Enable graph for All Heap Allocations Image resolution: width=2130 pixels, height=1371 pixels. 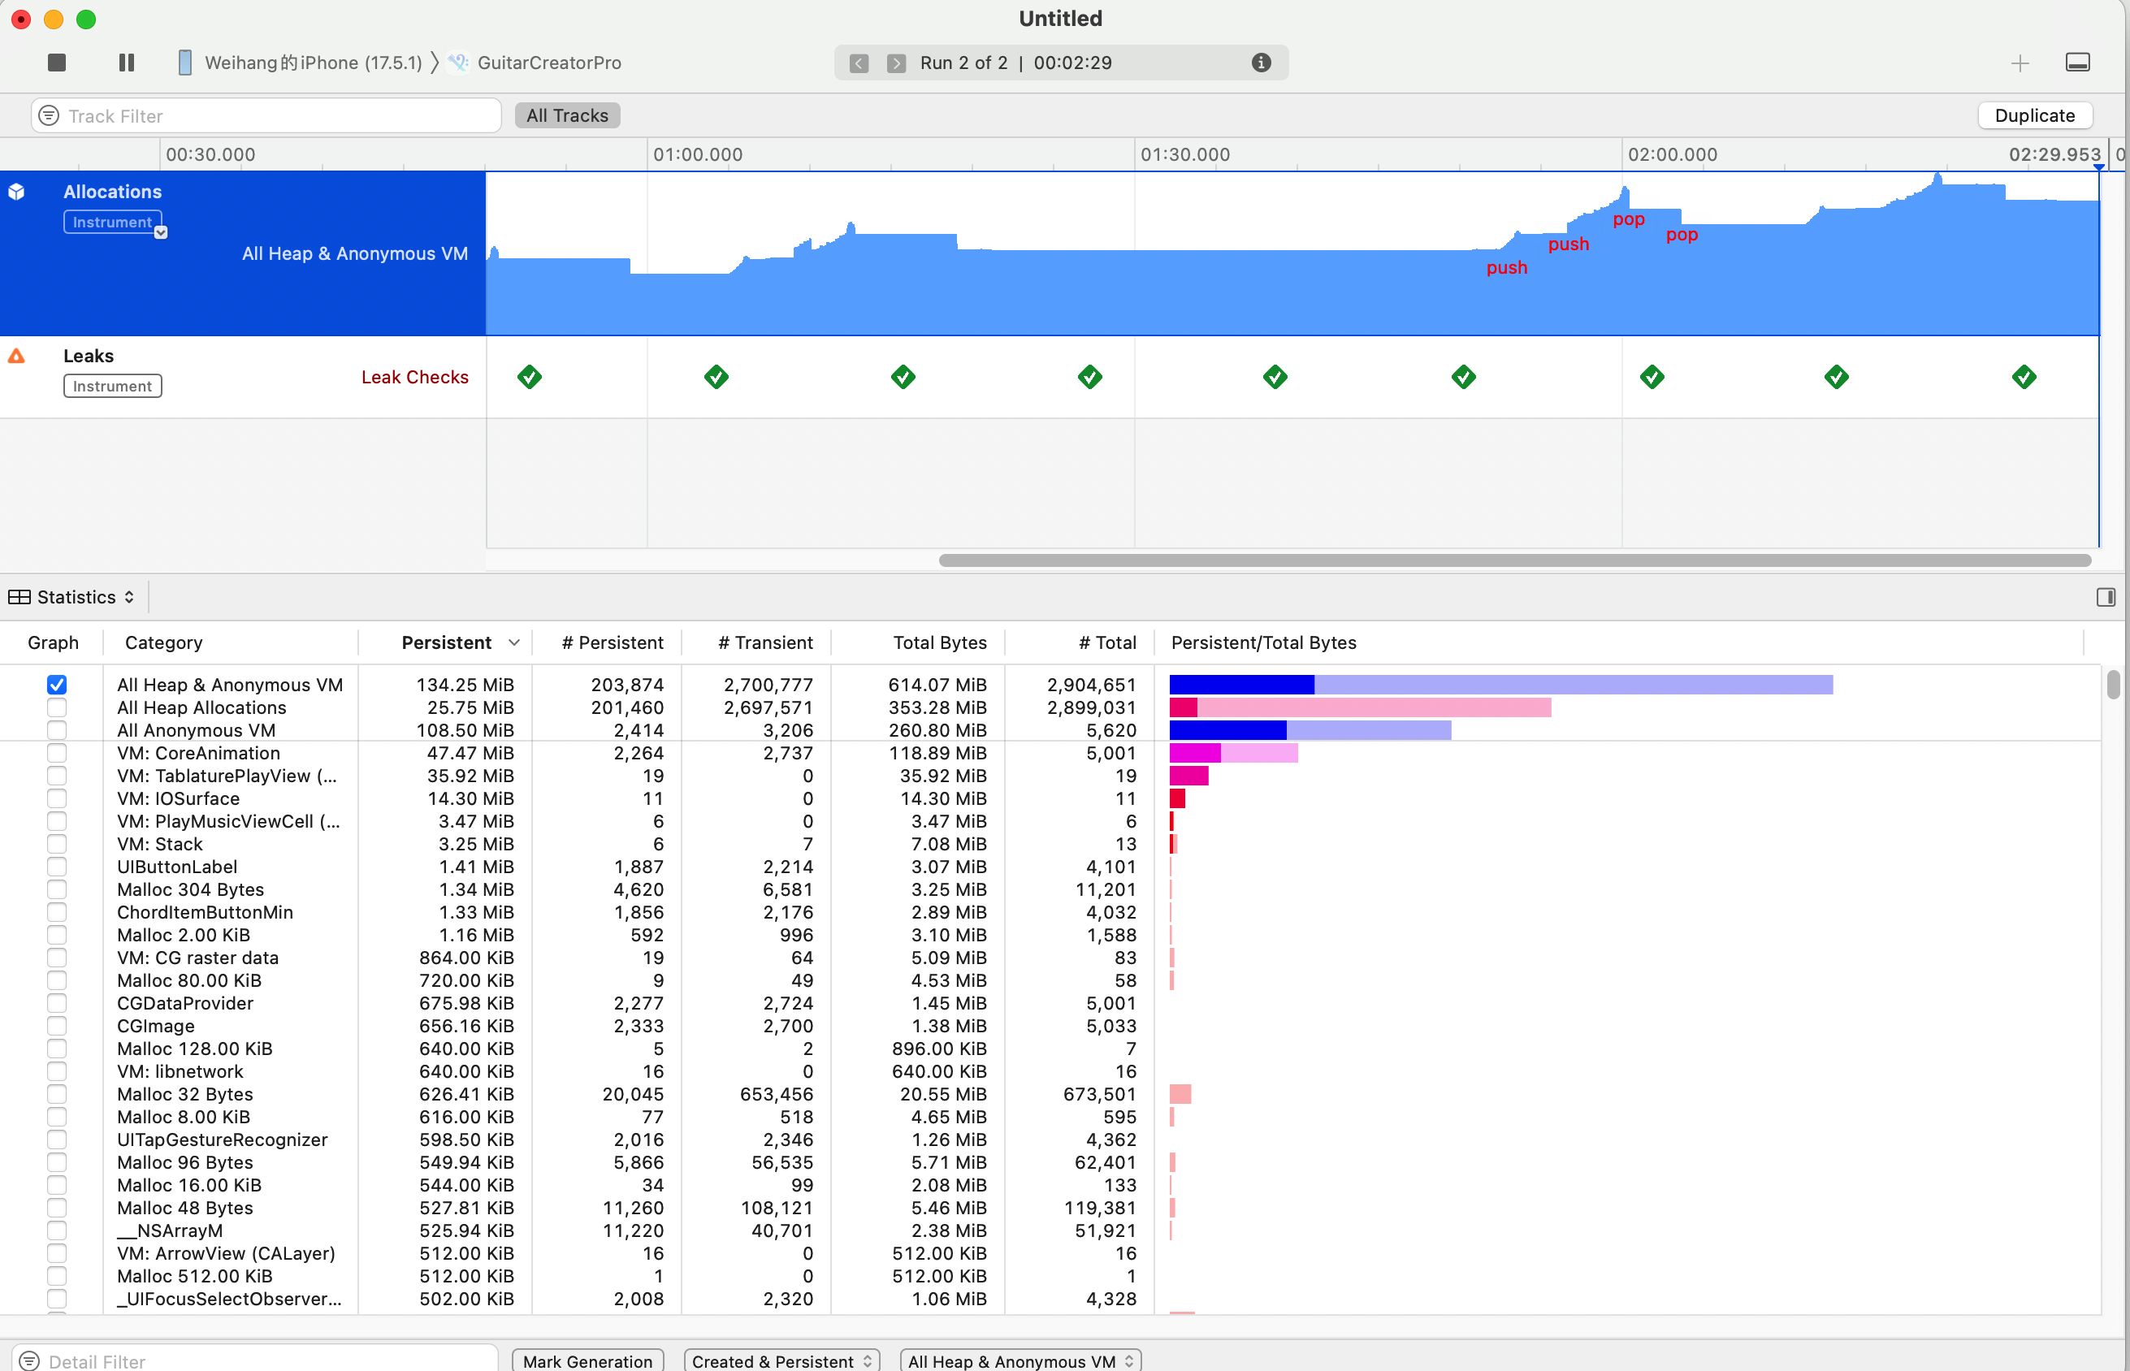click(x=56, y=707)
